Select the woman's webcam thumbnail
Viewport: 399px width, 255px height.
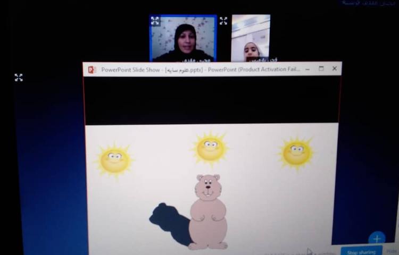click(x=183, y=38)
